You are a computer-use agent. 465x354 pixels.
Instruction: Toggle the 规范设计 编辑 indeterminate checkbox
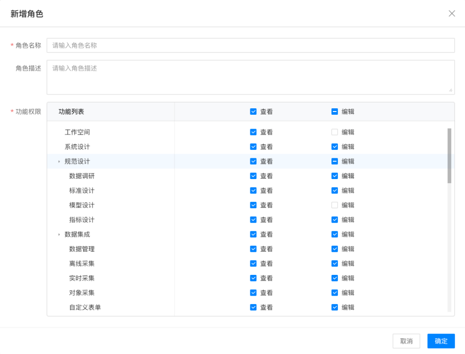[335, 161]
